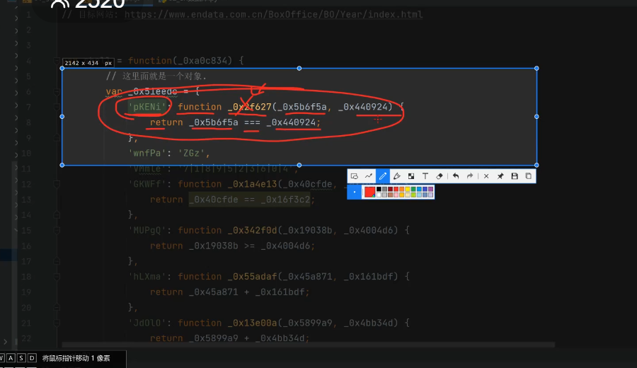Redo the undone annotation
This screenshot has width=637, height=368.
(x=470, y=176)
